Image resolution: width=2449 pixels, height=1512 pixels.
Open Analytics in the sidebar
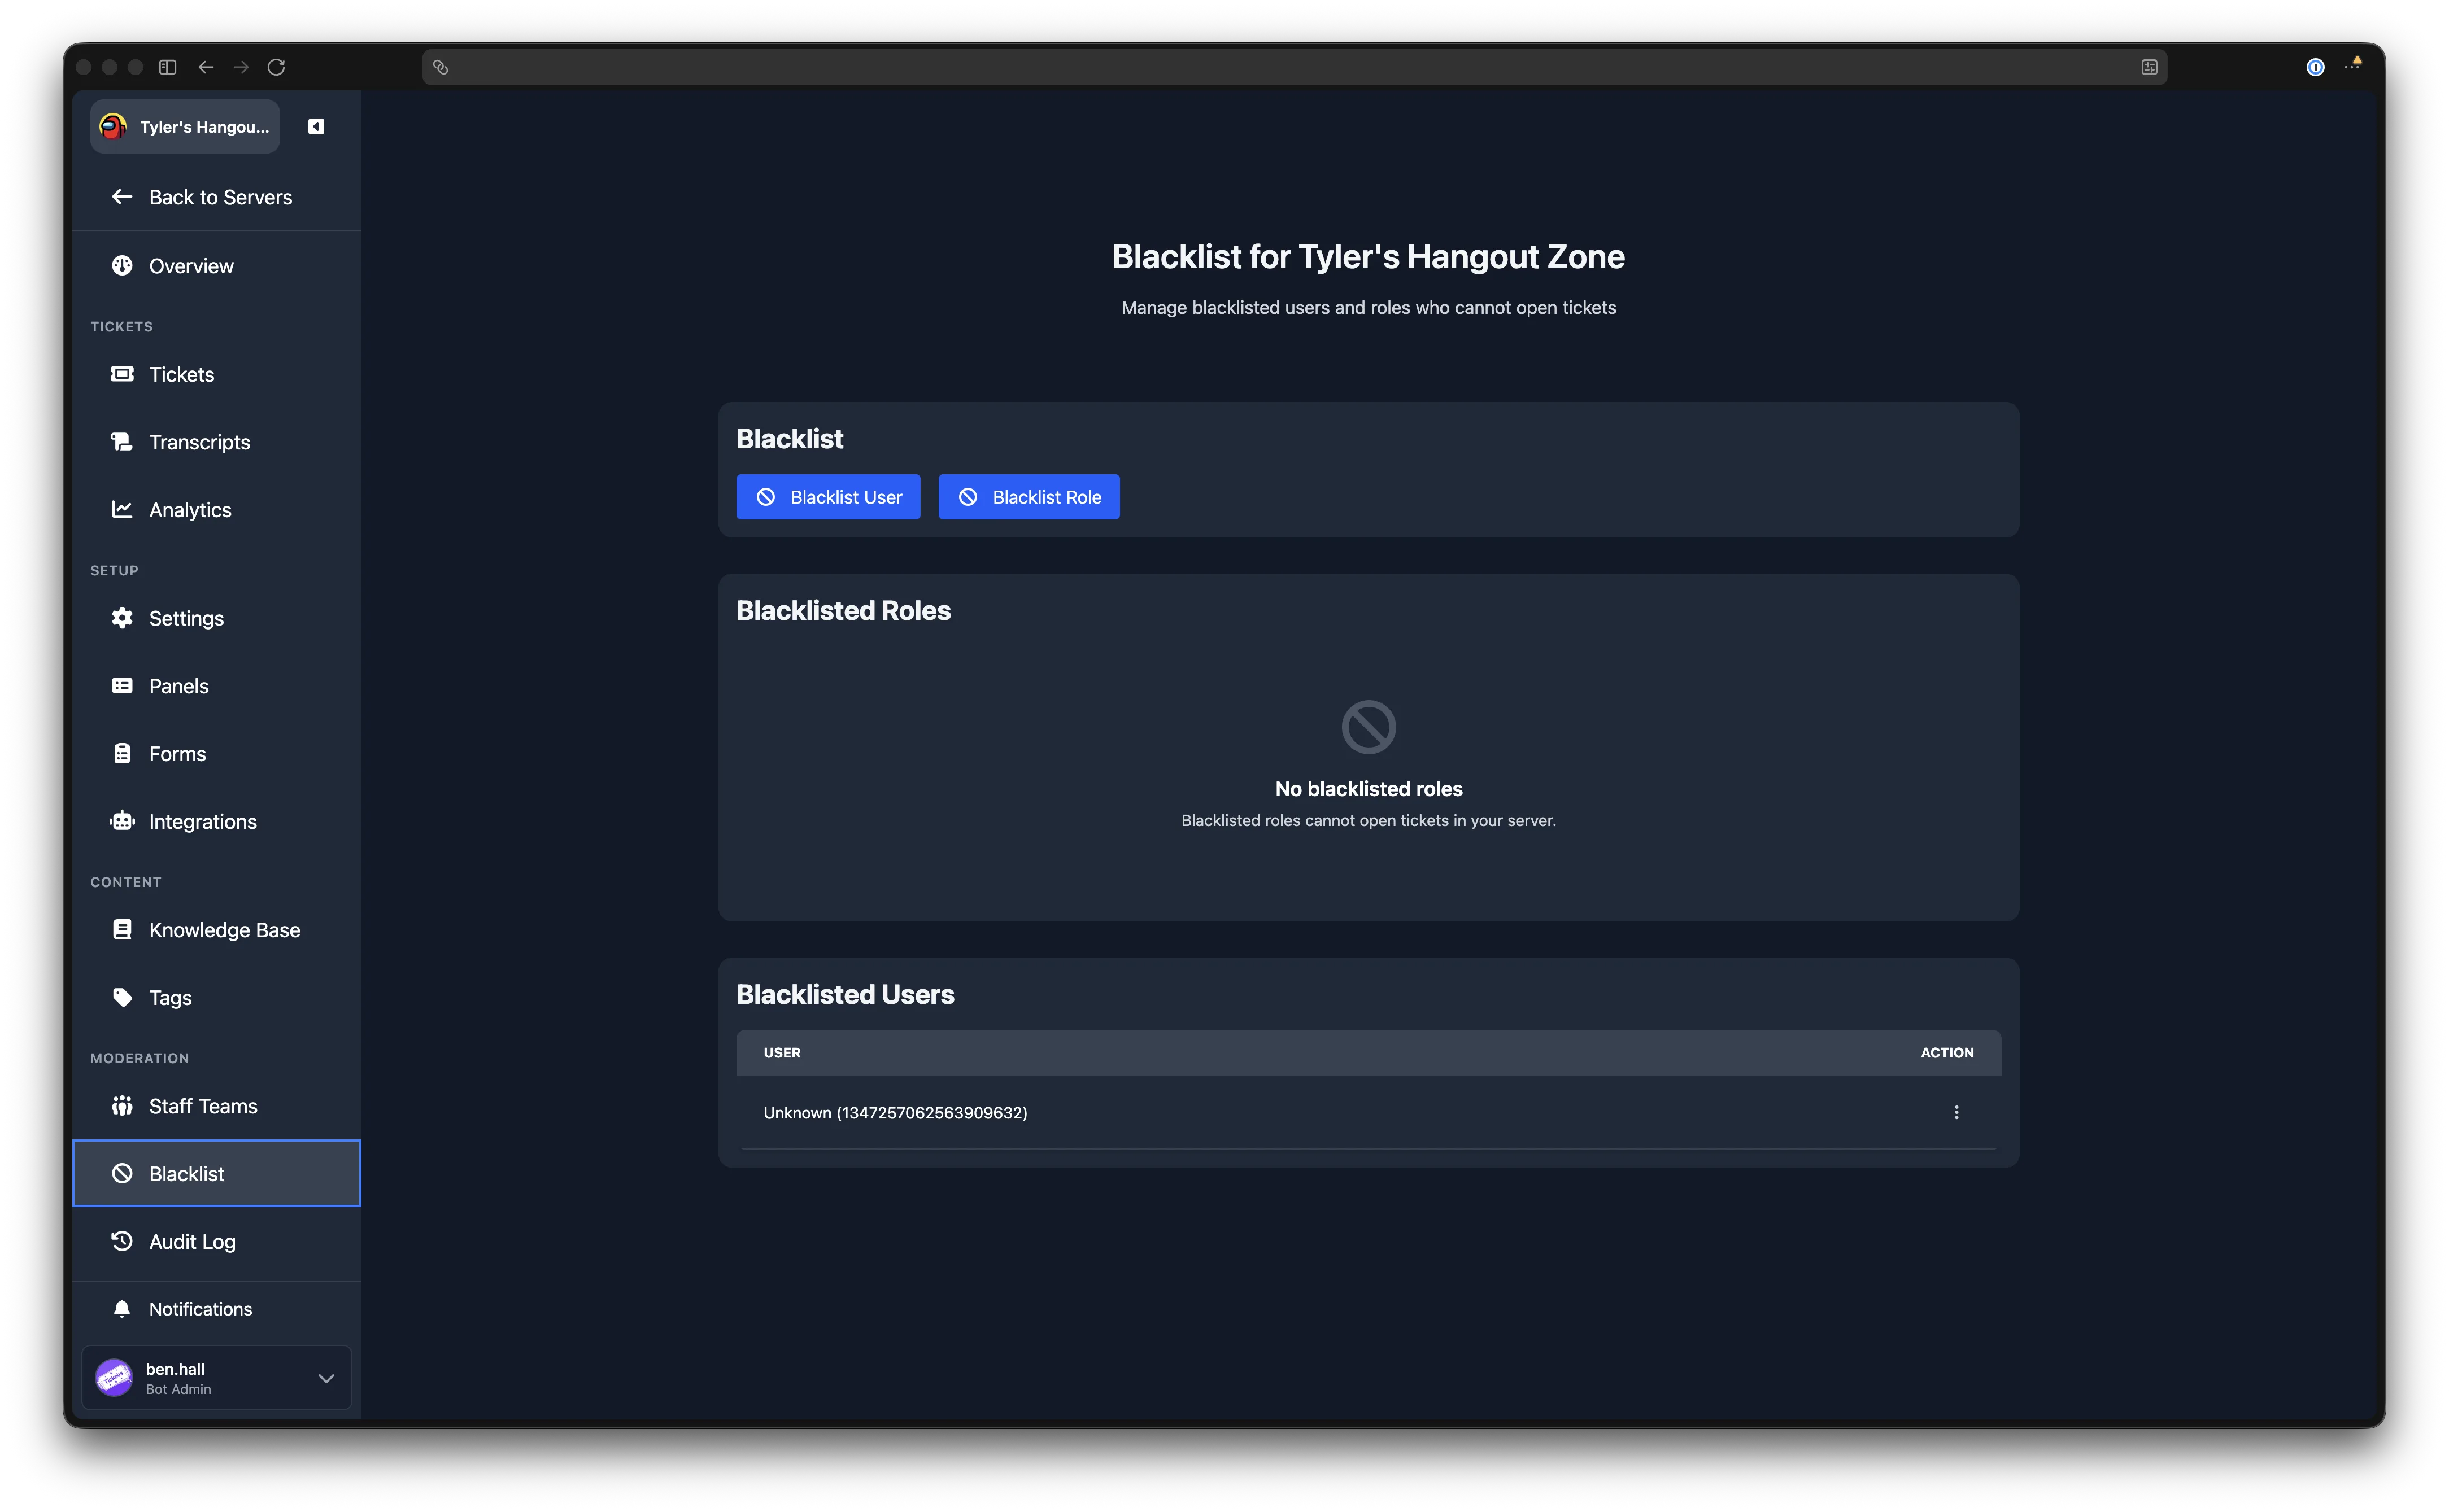[x=217, y=510]
